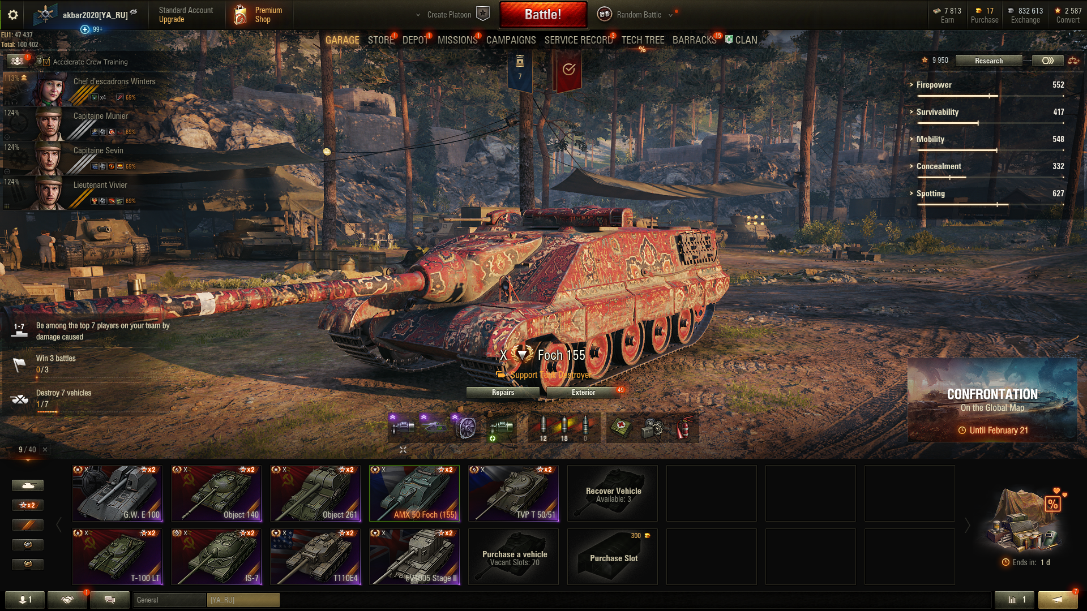This screenshot has width=1087, height=611.
Task: Filter carousel by x2 bonus vehicles
Action: pos(27,505)
